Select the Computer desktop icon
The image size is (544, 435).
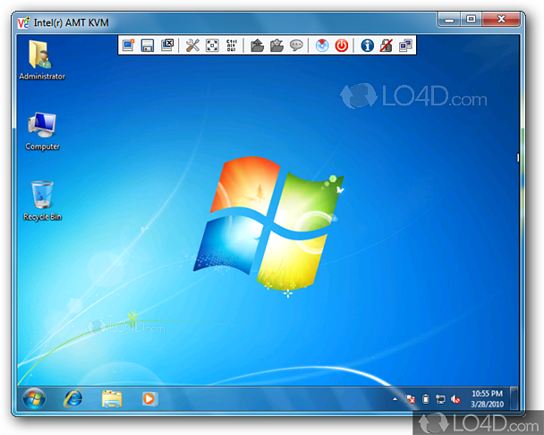pos(42,131)
